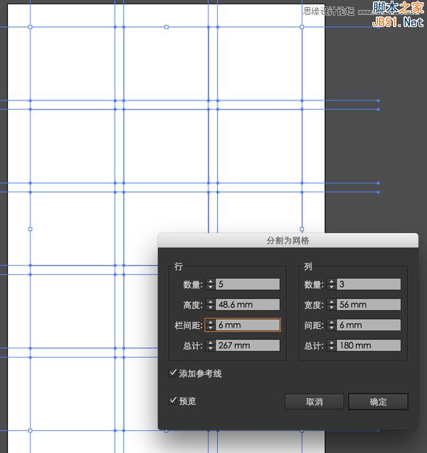Click the top-center bounding box handle
This screenshot has width=427, height=453.
point(167,27)
